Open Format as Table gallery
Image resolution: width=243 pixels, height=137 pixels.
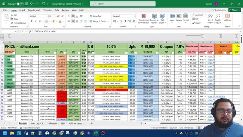point(154,19)
